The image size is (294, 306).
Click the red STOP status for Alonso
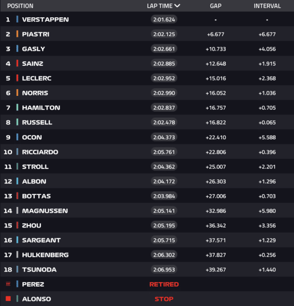tap(164, 299)
